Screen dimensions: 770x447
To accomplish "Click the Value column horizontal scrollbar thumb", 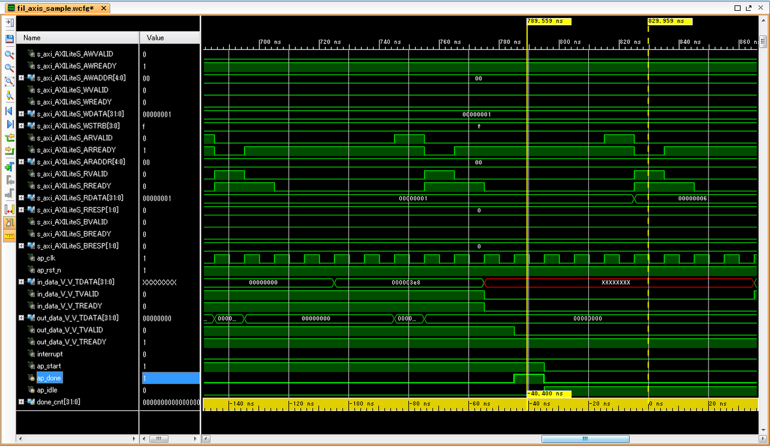I will point(158,439).
